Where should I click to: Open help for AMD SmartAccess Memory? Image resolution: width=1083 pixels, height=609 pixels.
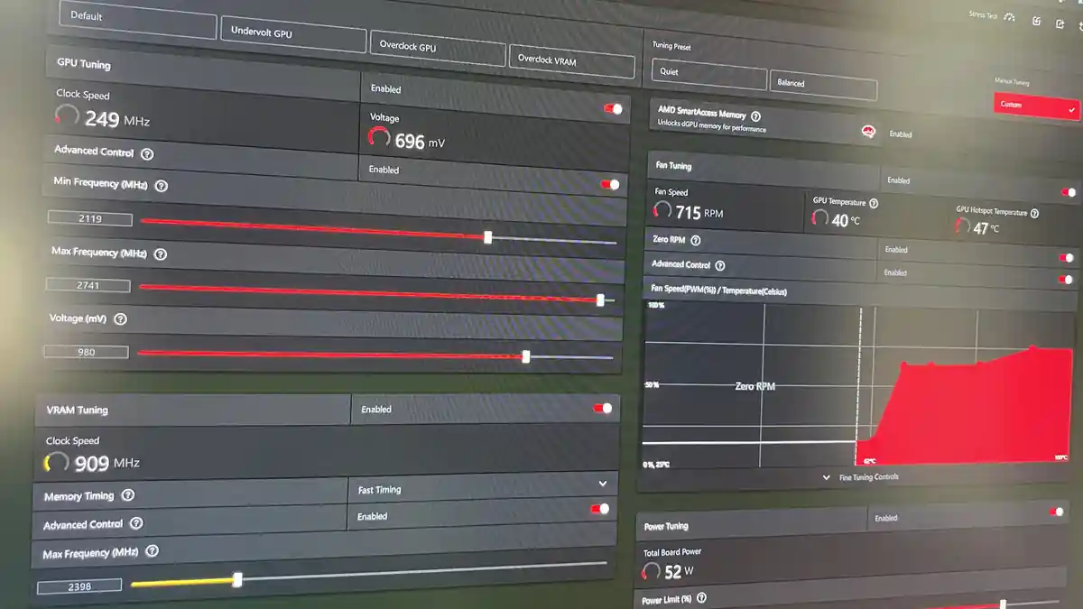point(755,116)
